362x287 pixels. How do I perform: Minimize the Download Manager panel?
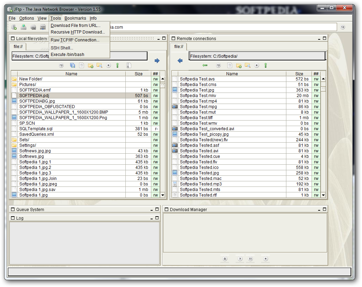(319, 209)
